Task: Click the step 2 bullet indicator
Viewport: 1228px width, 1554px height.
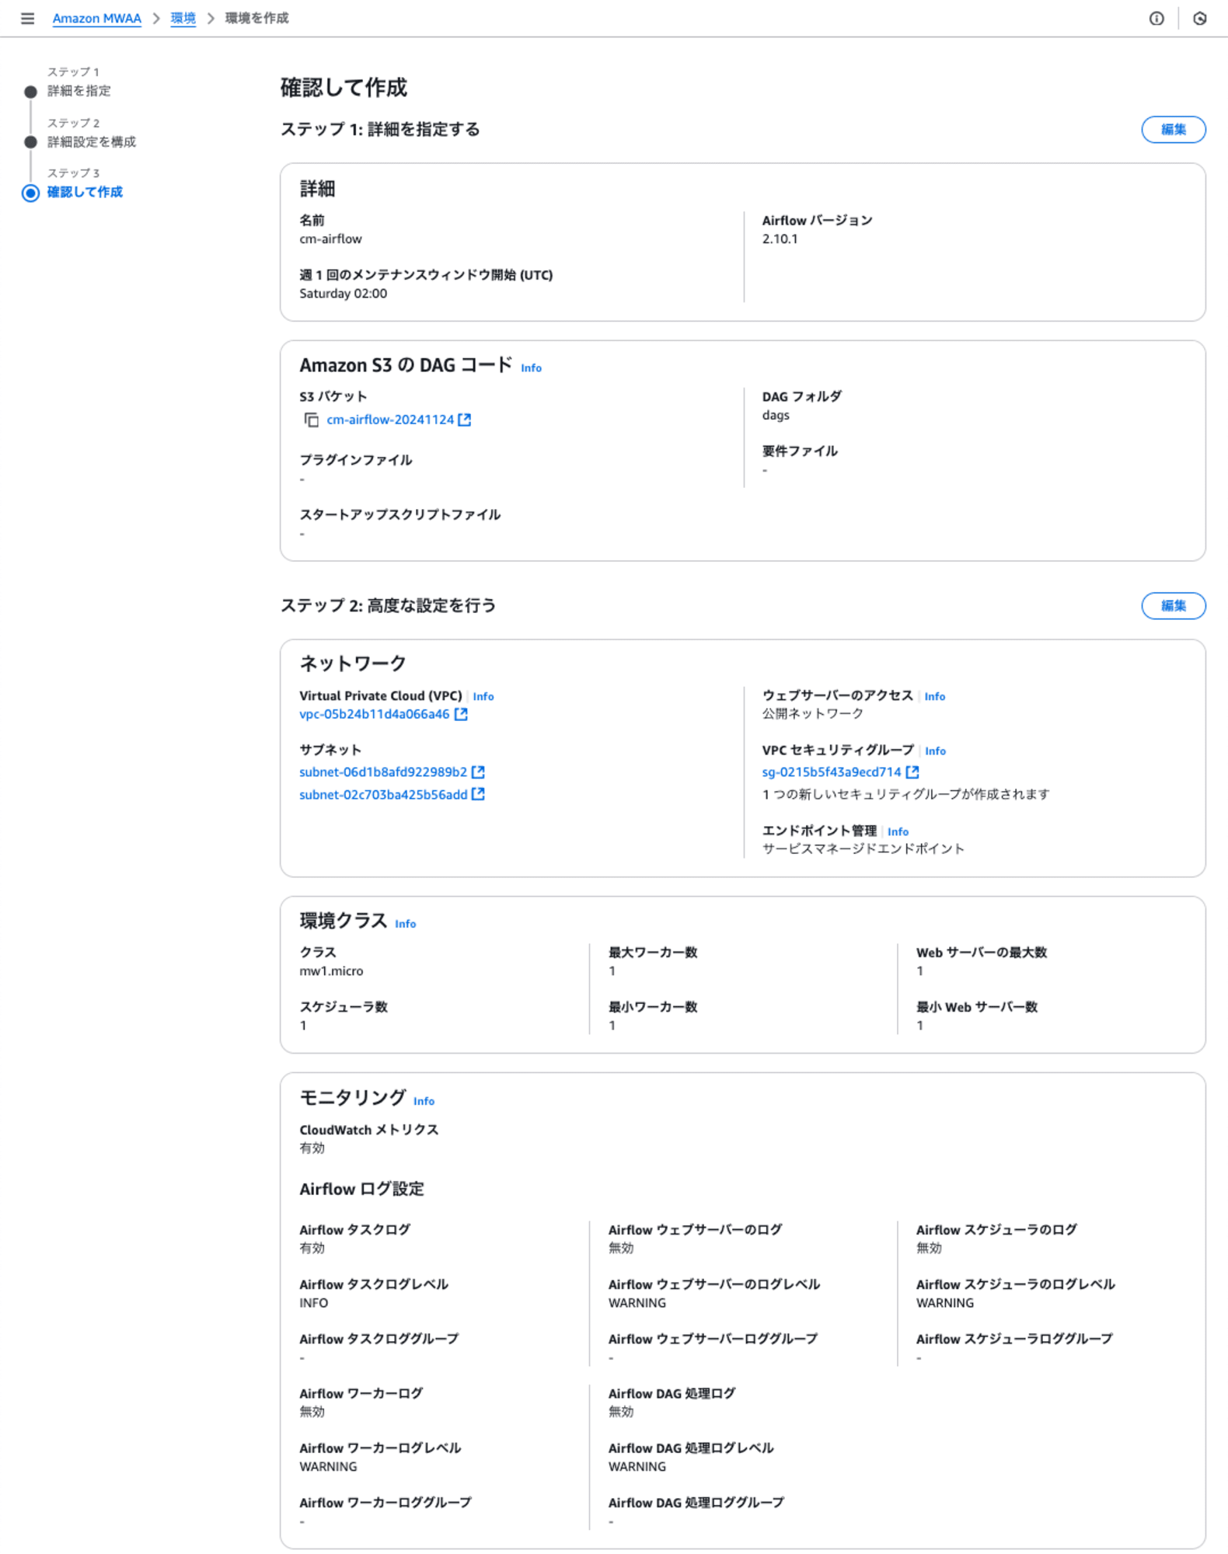Action: (30, 142)
